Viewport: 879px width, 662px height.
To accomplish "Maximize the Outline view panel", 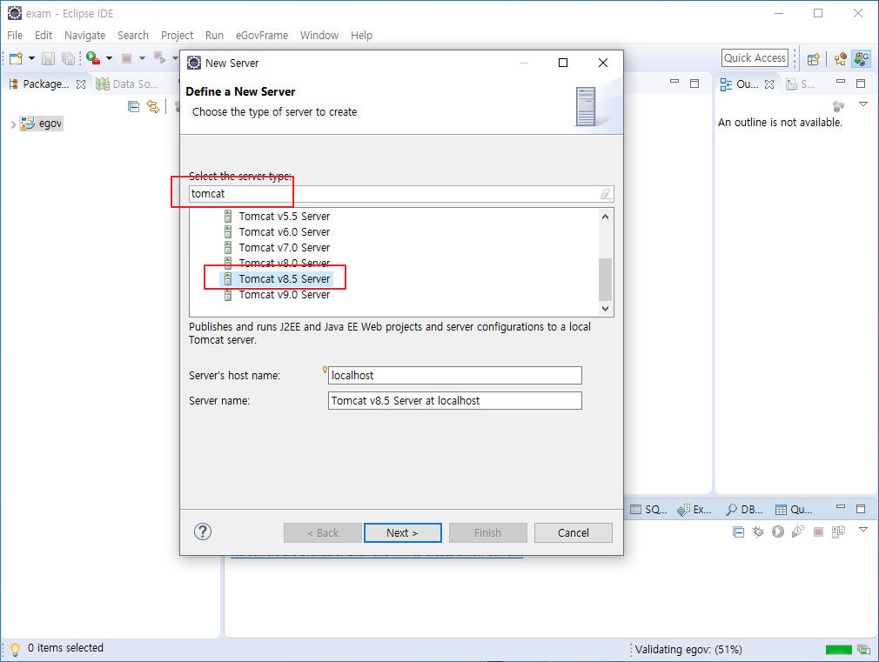I will pyautogui.click(x=861, y=84).
